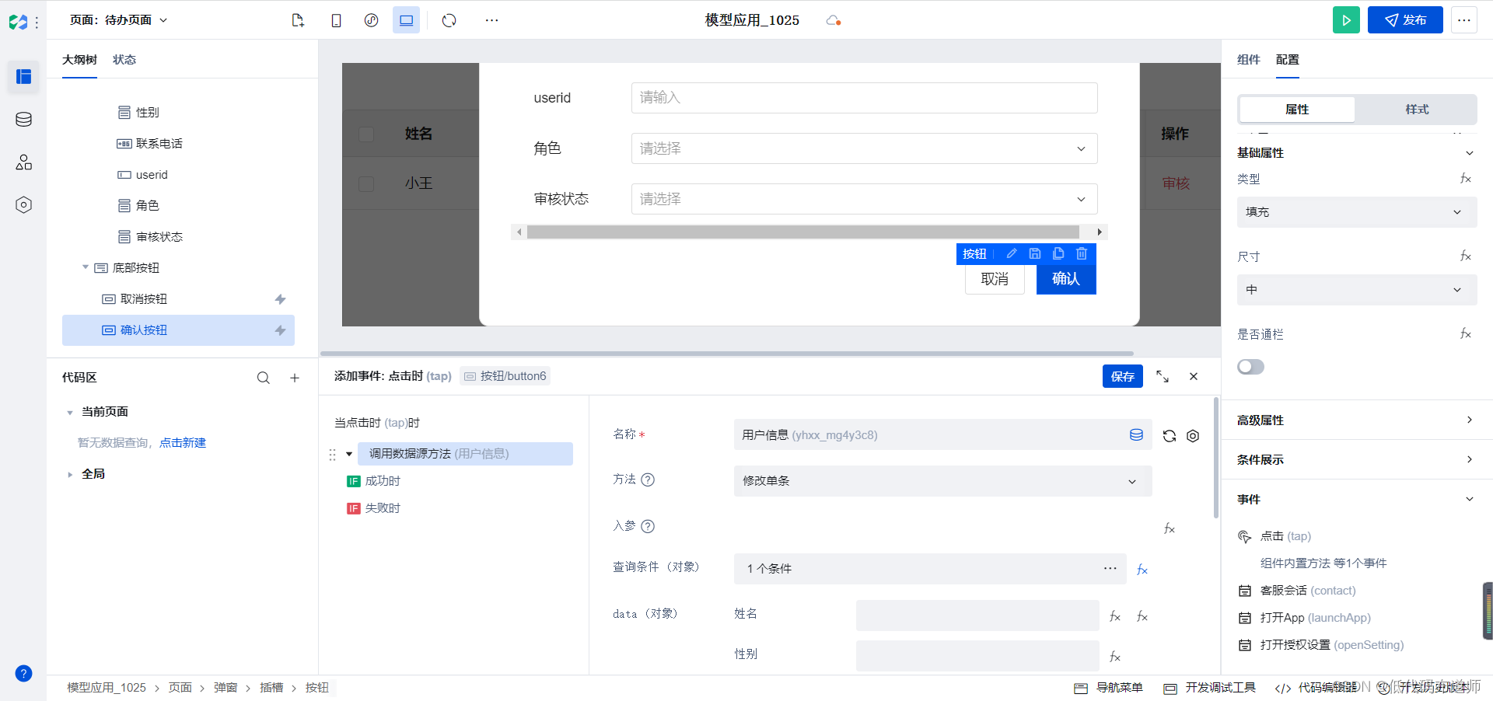Expand the 全局 code node
Screen dimensions: 1493x701
pos(70,474)
